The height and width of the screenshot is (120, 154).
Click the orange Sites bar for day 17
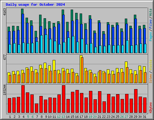tap(82, 70)
